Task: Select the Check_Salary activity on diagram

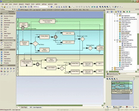Action: click(x=45, y=37)
